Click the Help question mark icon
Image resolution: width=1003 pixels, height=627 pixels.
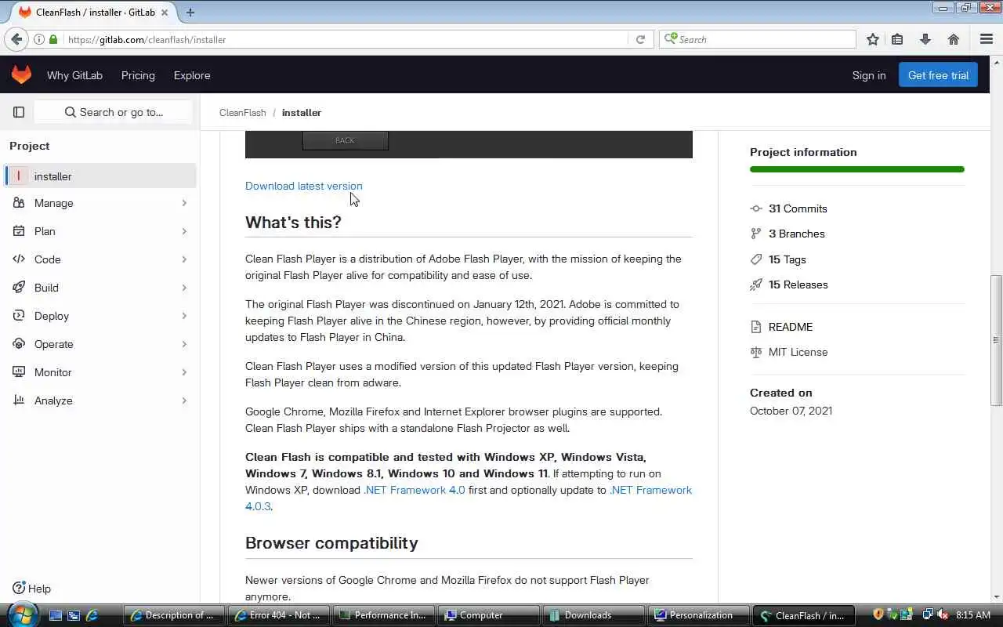tap(19, 589)
